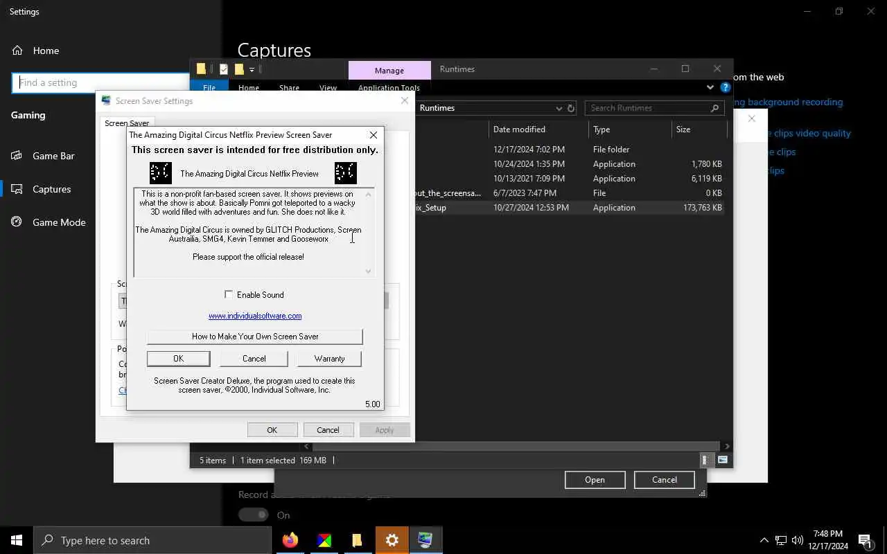
Task: Select the 1,780 KB Application row
Action: pos(569,164)
